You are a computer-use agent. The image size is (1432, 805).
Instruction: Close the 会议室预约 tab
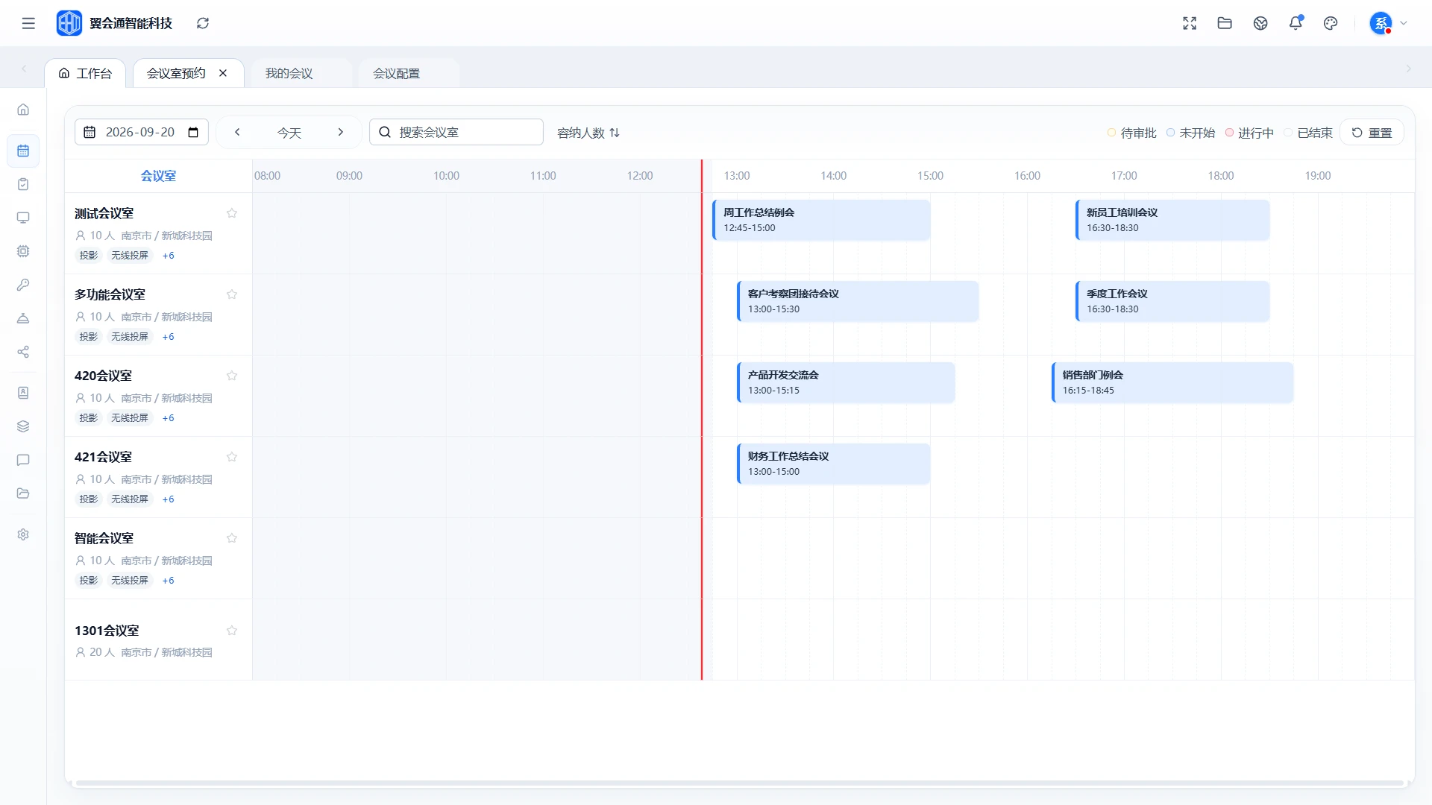point(223,73)
